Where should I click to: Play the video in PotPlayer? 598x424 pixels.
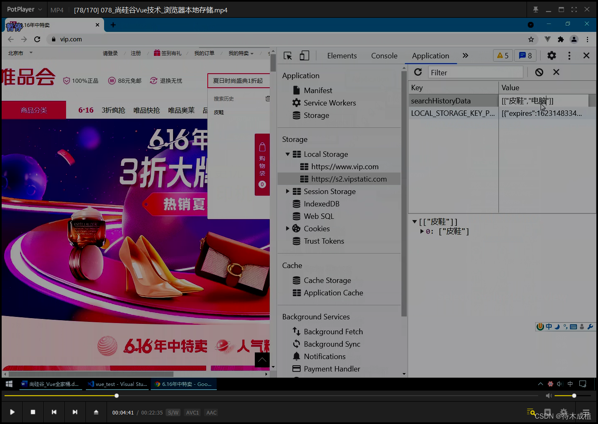pos(12,412)
